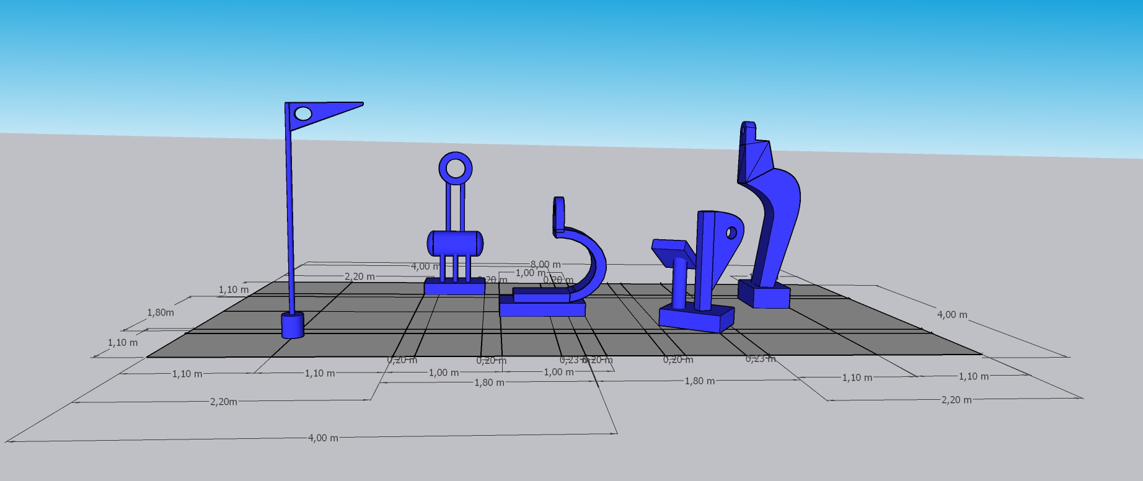Image resolution: width=1143 pixels, height=481 pixels.
Task: Click the 2,20 m label at lower right
Action: point(956,400)
